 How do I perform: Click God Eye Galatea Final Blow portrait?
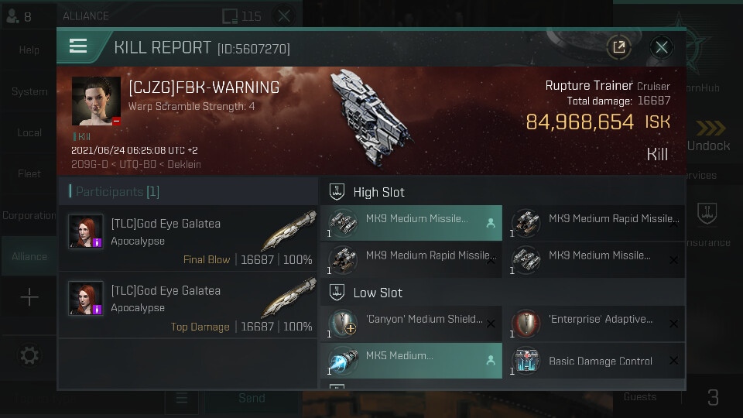(86, 231)
